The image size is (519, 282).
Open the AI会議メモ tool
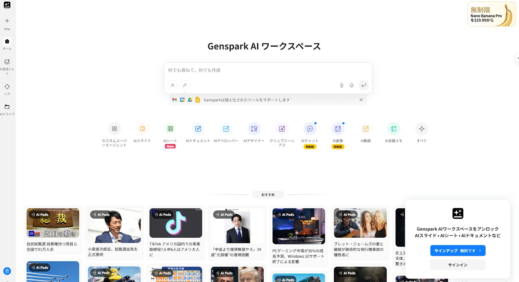[393, 129]
